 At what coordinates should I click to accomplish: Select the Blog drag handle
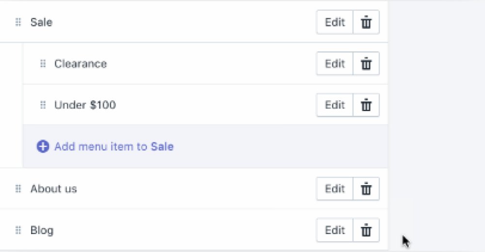pos(18,230)
